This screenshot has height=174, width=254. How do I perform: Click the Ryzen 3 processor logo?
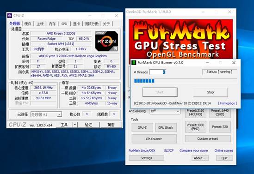[x=106, y=41]
